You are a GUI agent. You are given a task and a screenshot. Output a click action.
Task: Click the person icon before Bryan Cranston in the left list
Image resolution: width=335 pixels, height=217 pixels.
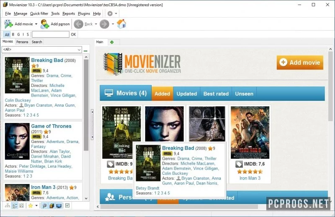click(21, 105)
